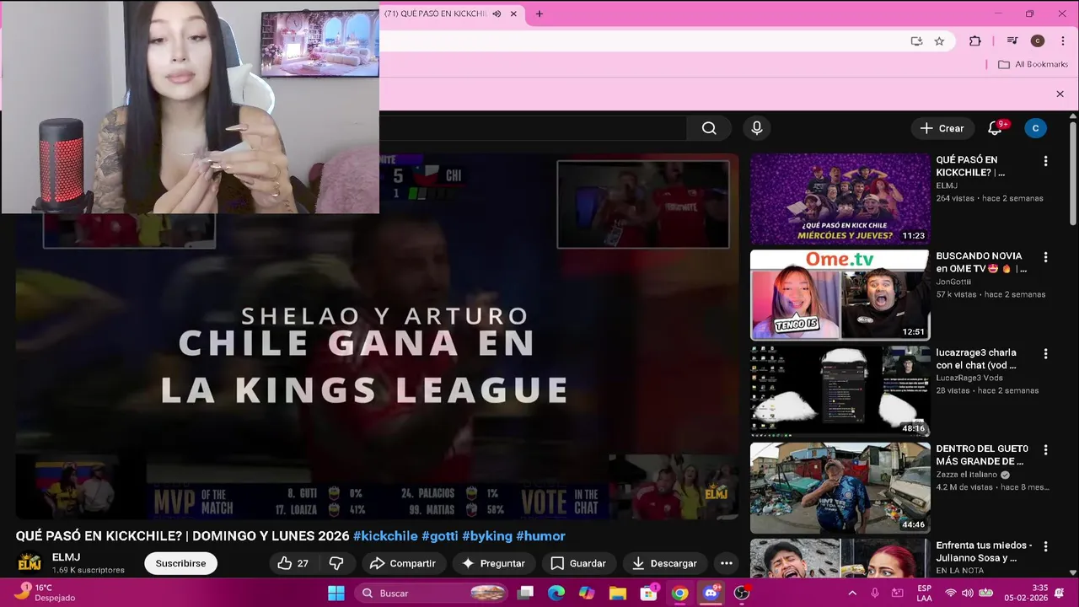
Task: Open the 'lucazrage3 charla con el chat' thumbnail
Action: click(840, 391)
